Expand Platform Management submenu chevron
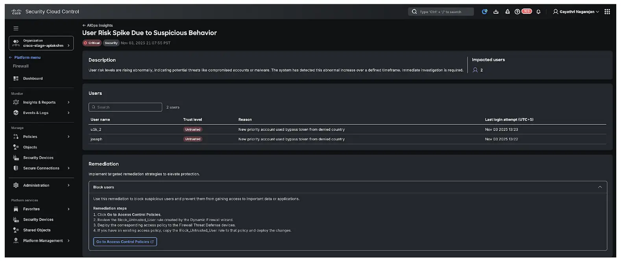 68,241
